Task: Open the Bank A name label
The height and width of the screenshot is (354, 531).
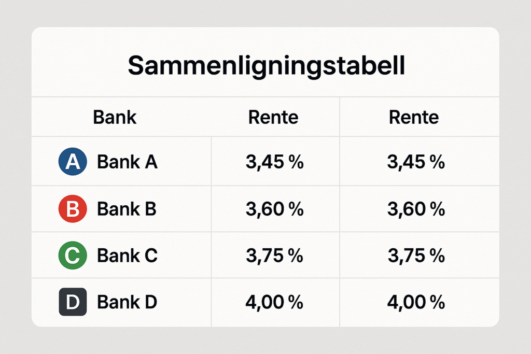Action: 127,162
